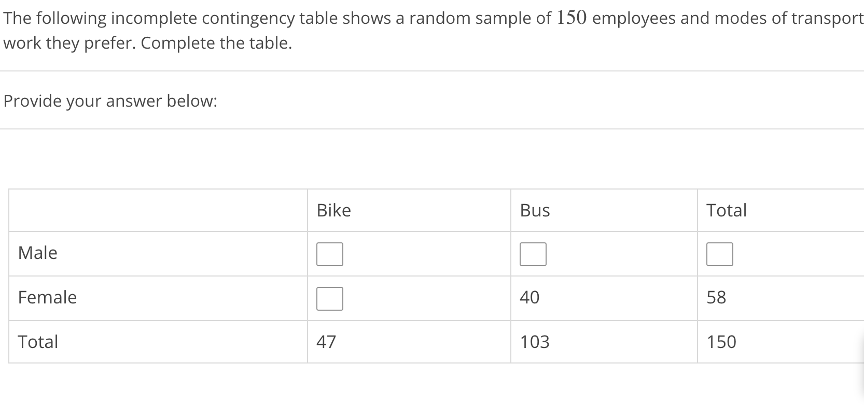Click the Male Bike input box

pos(330,254)
